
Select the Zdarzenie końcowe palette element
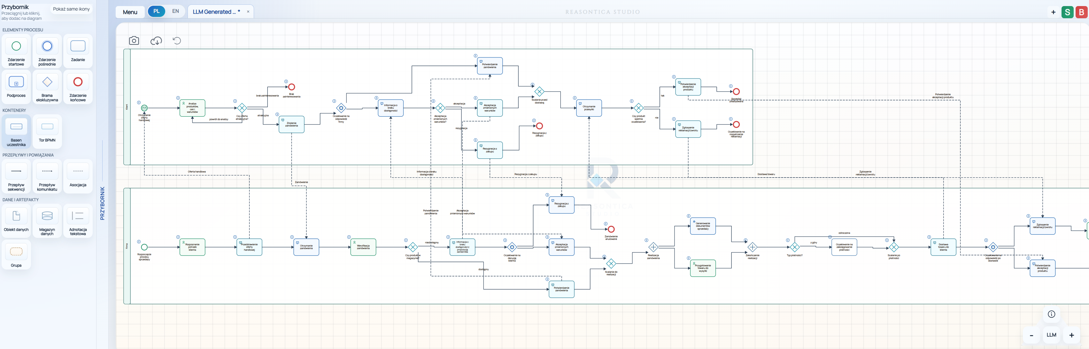click(78, 87)
